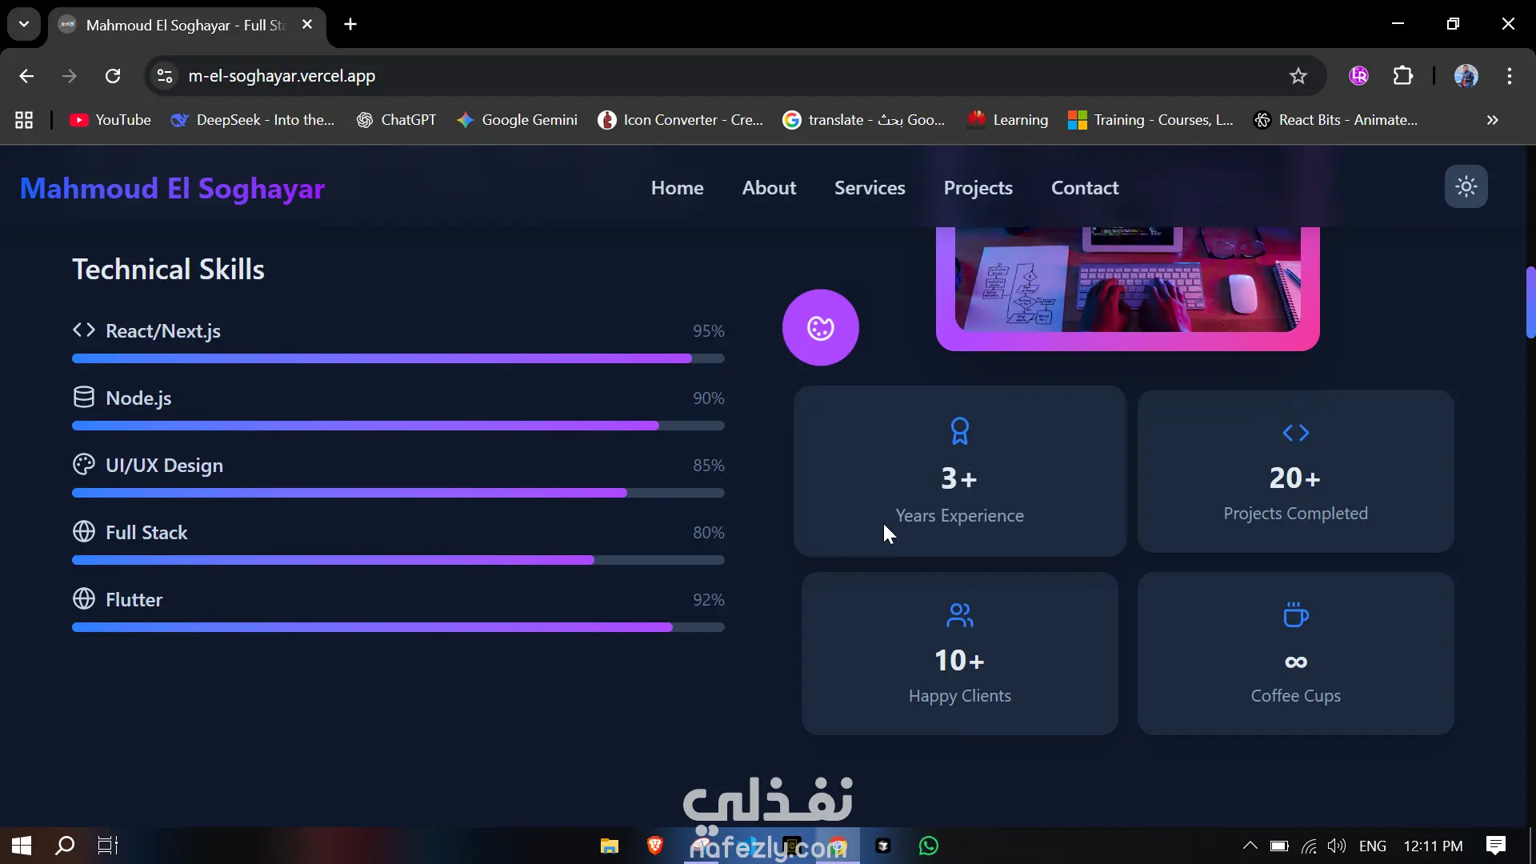Open the YouTube bookmark
This screenshot has width=1536, height=864.
[110, 120]
